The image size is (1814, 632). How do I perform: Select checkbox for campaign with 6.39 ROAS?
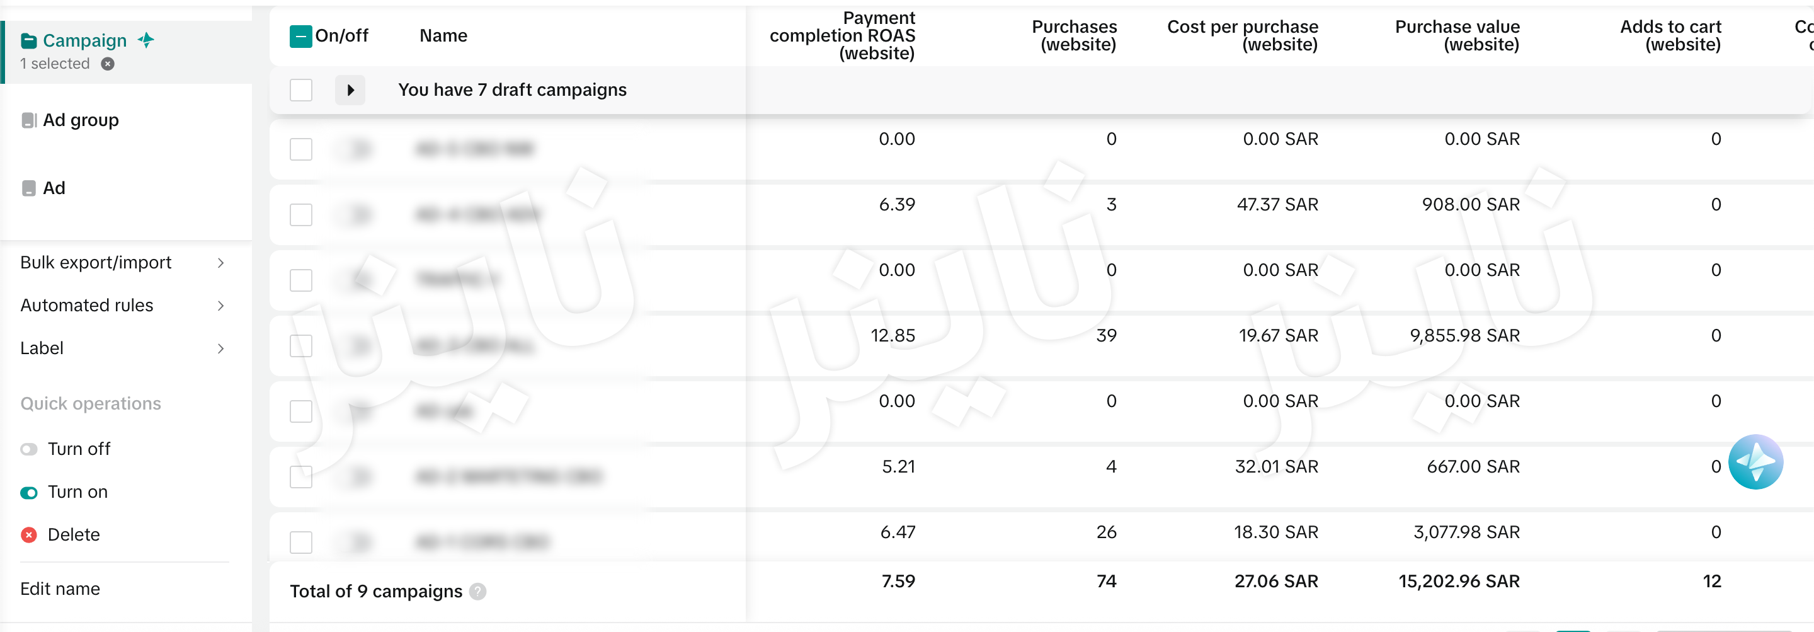300,215
